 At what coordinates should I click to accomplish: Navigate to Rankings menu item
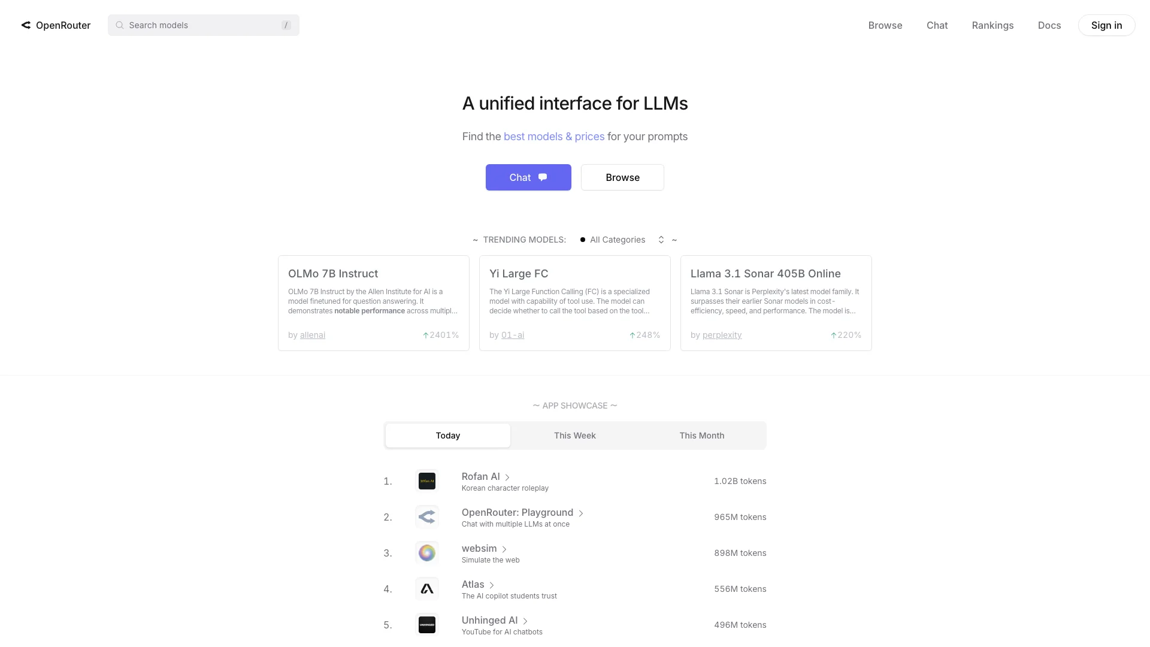[993, 25]
